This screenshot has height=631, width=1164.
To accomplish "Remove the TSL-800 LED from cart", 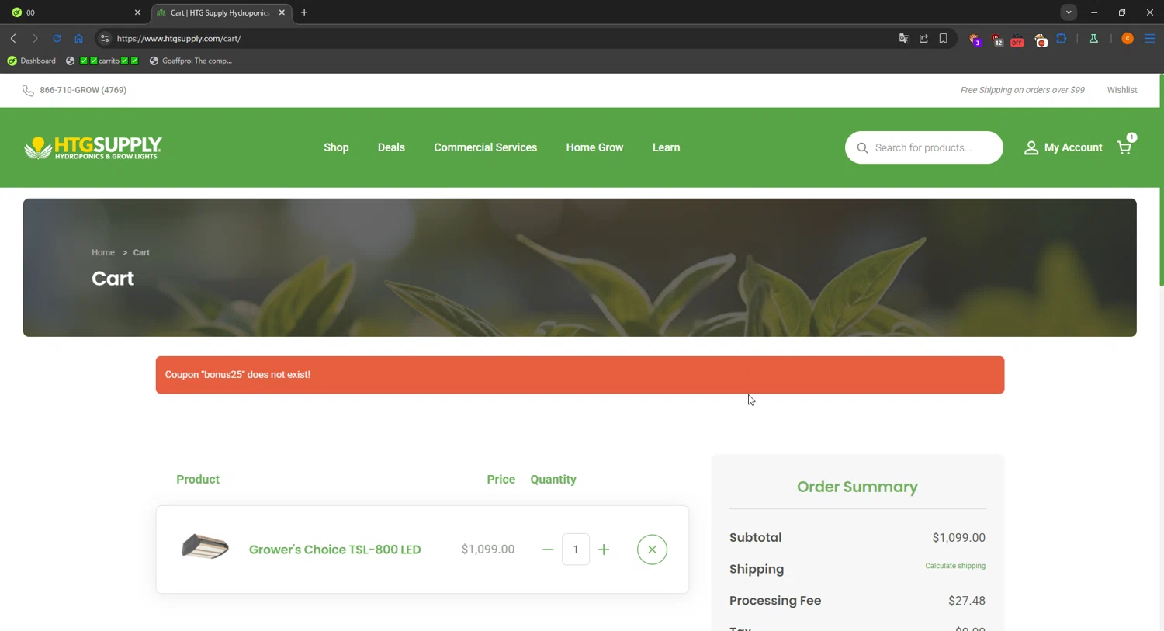I will (652, 550).
